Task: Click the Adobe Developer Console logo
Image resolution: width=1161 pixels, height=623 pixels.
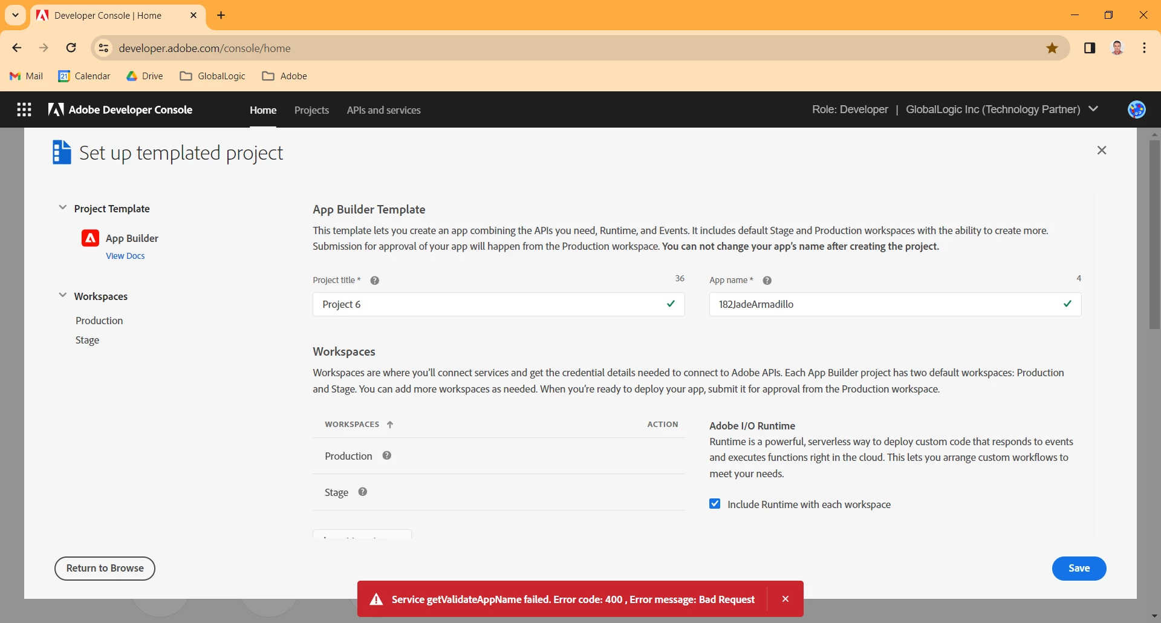Action: click(x=120, y=109)
